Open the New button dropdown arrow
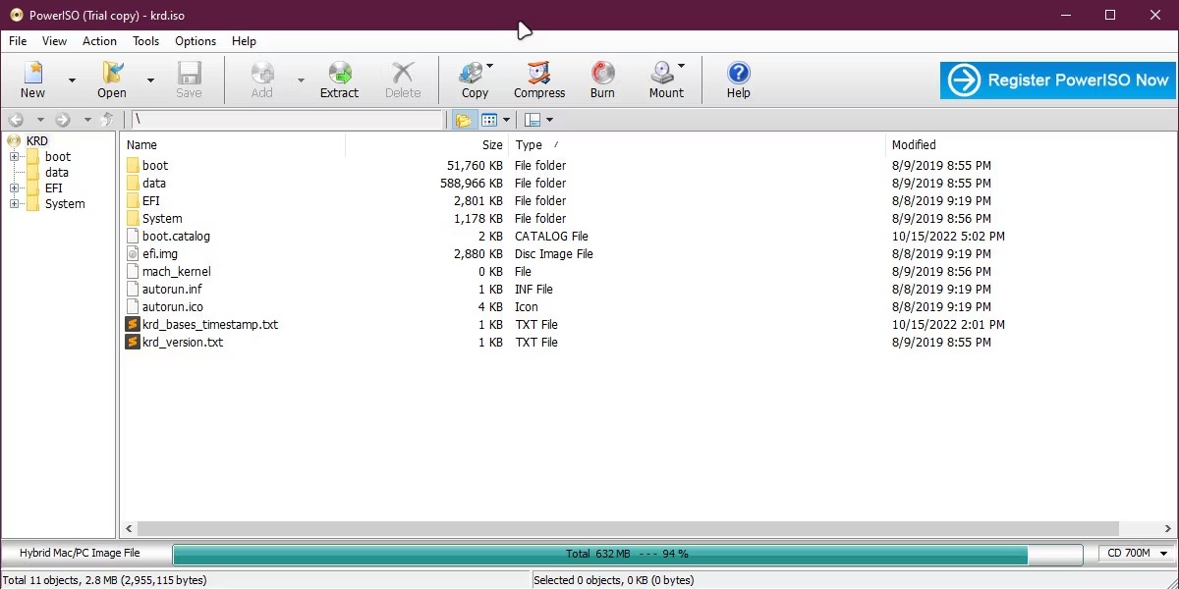The width and height of the screenshot is (1179, 589). [72, 80]
